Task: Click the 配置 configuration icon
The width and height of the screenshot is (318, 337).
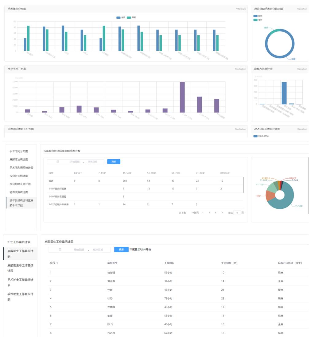Action: pyautogui.click(x=131, y=250)
